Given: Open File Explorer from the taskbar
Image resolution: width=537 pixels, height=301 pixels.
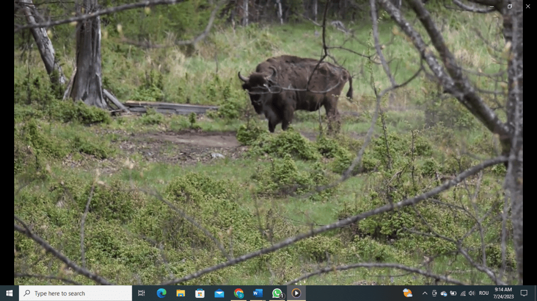Looking at the screenshot, I should pyautogui.click(x=180, y=293).
